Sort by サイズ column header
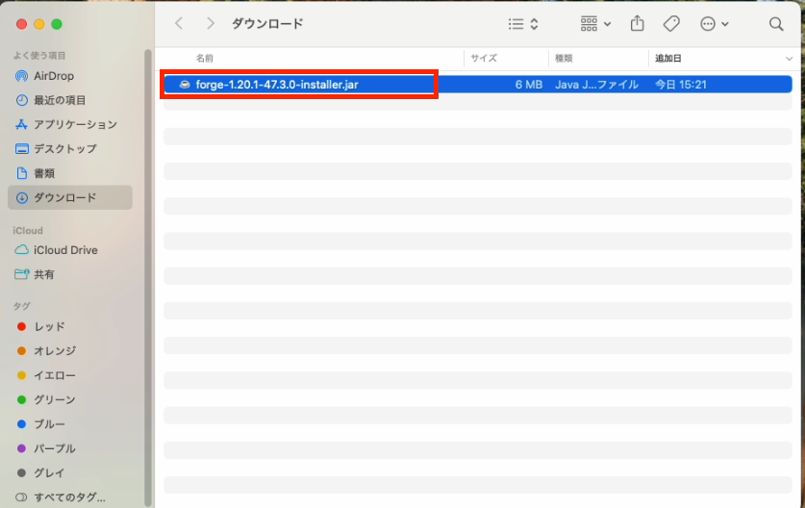The width and height of the screenshot is (805, 508). (x=484, y=58)
